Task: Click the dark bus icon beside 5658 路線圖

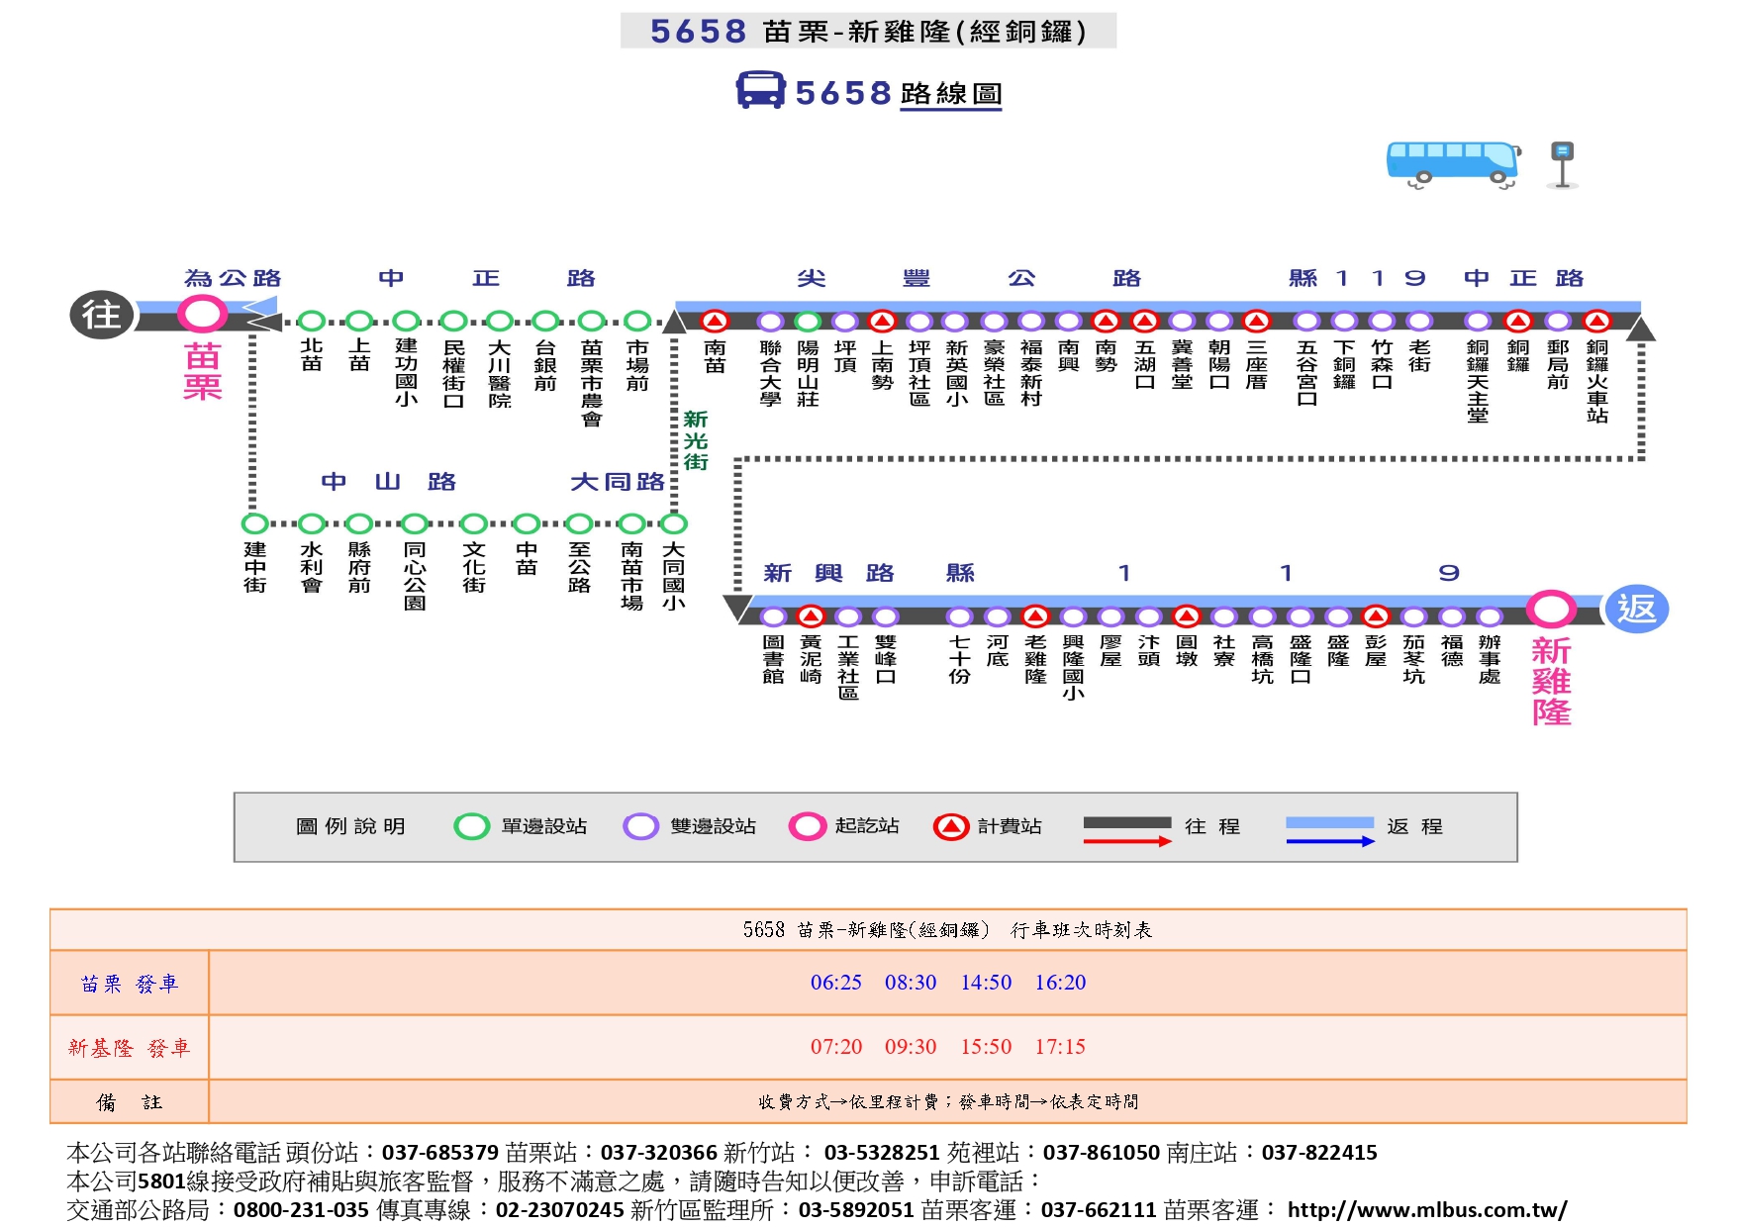Action: (x=760, y=90)
